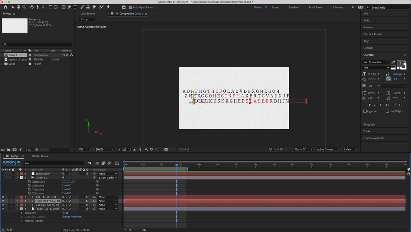
Task: Select the Pen tool
Action: (x=69, y=7)
